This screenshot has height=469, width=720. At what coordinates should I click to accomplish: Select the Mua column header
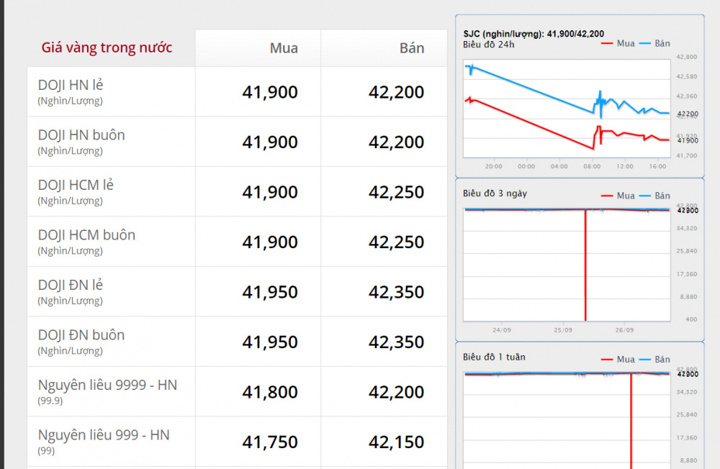point(284,48)
